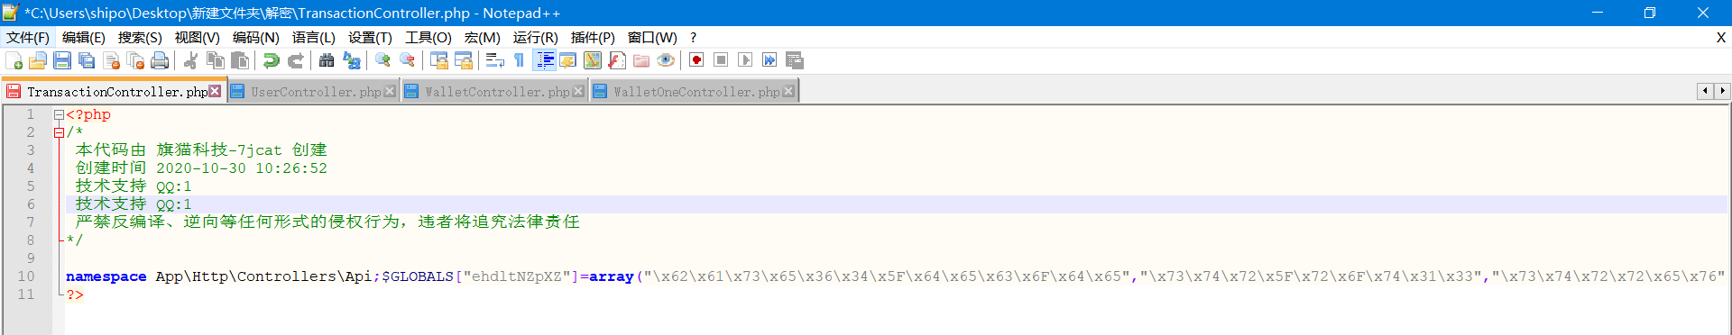The width and height of the screenshot is (1732, 335).
Task: Toggle synchronized vertical scrolling
Action: pos(439,60)
